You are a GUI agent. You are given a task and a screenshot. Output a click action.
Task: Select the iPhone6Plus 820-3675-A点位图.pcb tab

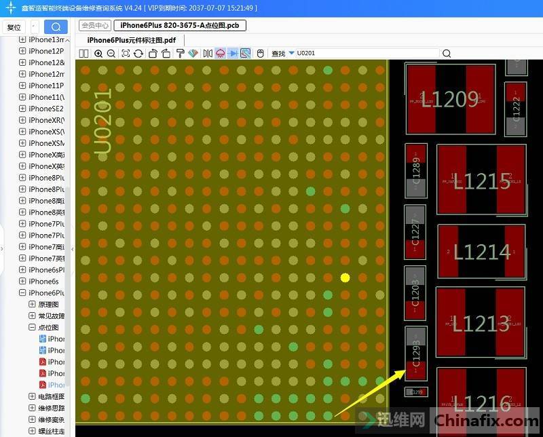tap(180, 25)
